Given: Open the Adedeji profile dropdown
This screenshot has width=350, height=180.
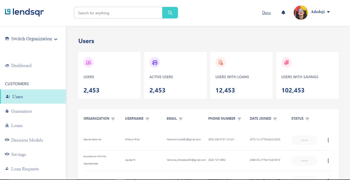Looking at the screenshot, I should 328,12.
